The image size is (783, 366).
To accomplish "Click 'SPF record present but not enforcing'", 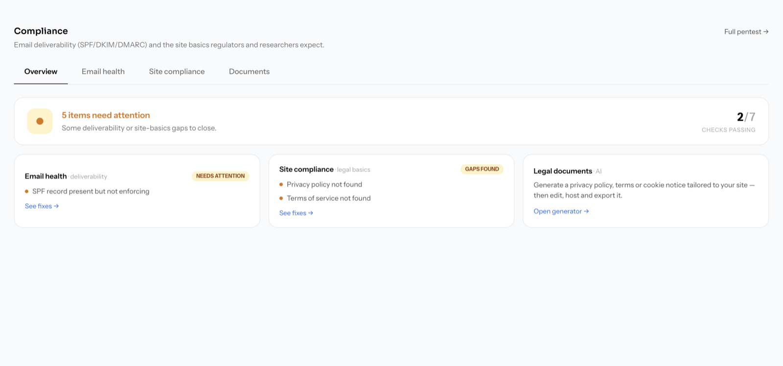I will pos(91,192).
